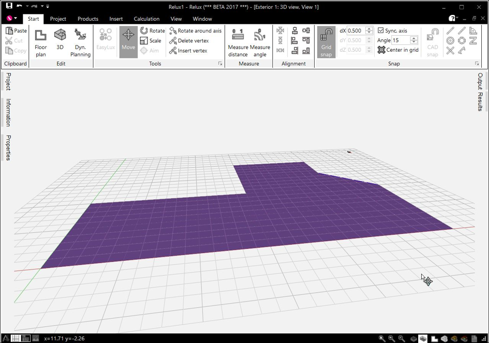Viewport: 489px width, 343px height.
Task: Select the Floor plan view icon
Action: [40, 43]
